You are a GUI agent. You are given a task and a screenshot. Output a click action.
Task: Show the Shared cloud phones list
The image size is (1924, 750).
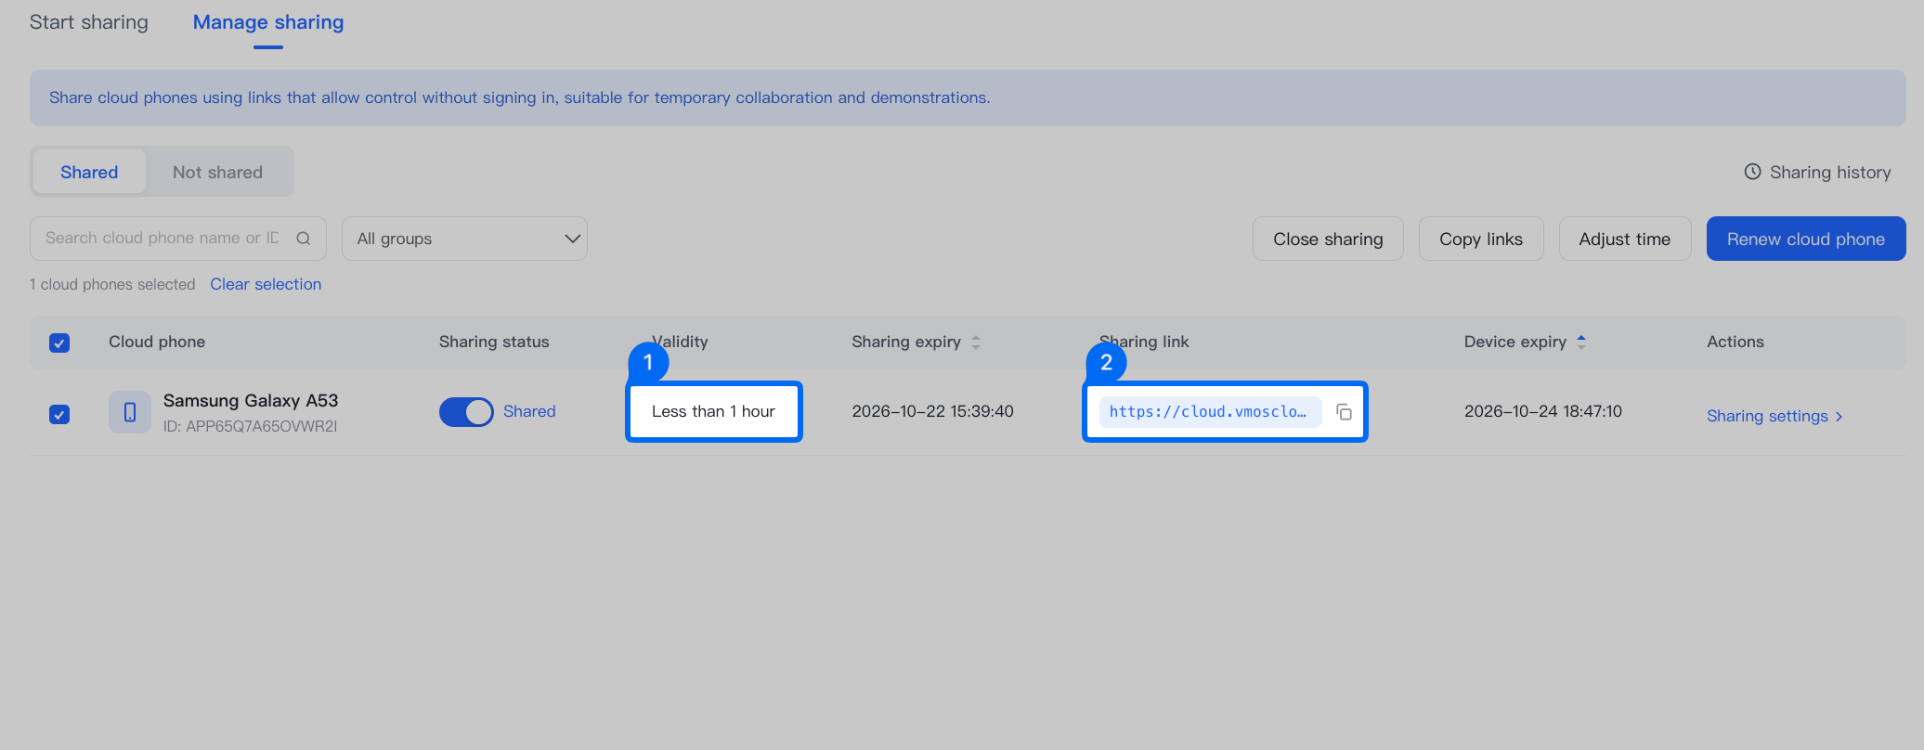(89, 172)
